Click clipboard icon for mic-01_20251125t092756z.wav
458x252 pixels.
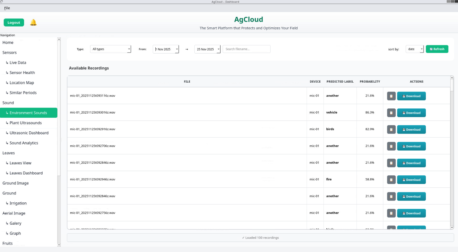point(391,213)
